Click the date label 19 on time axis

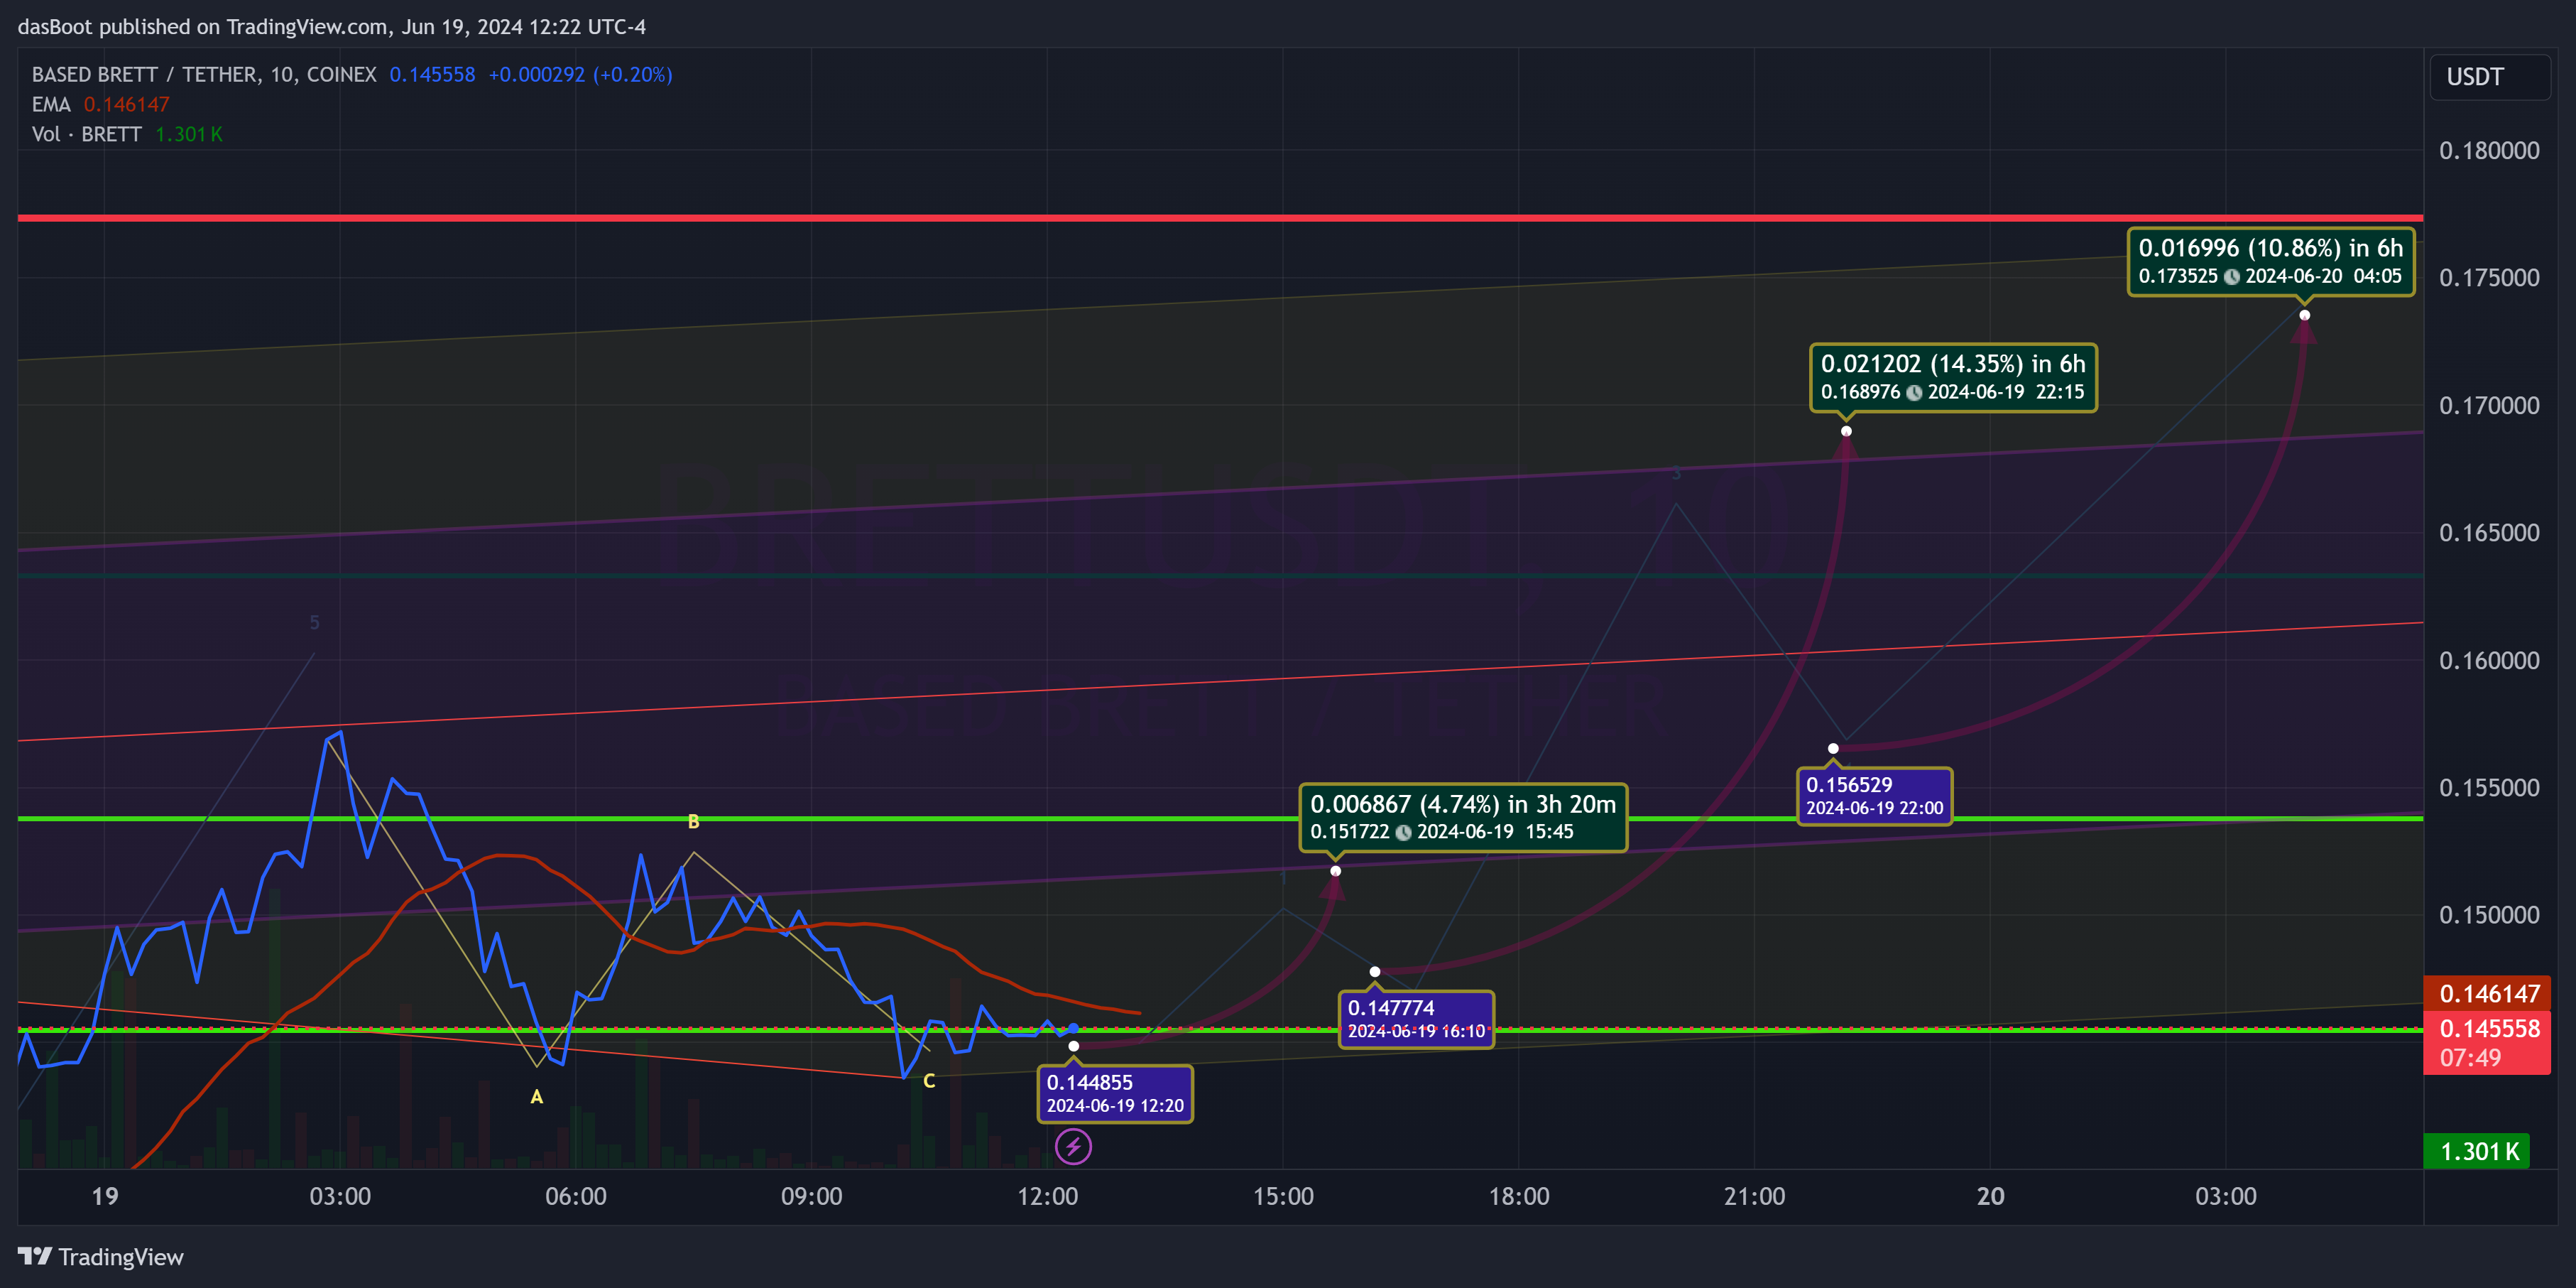point(105,1196)
